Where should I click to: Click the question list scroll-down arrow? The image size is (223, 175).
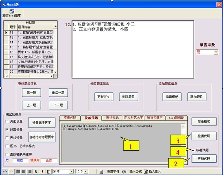tap(55, 72)
